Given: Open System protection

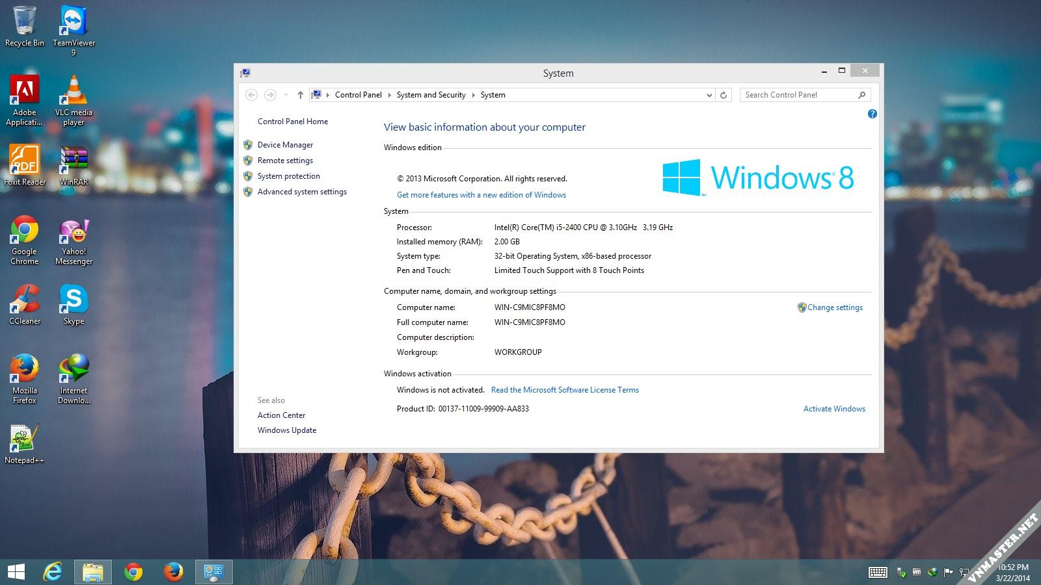Looking at the screenshot, I should pyautogui.click(x=289, y=176).
